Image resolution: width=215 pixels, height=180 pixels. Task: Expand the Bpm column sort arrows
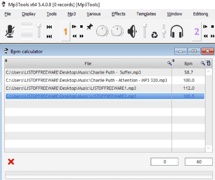(173, 61)
